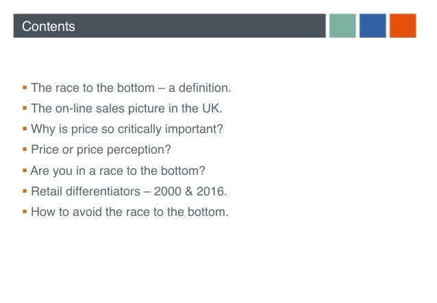
Task: Click the "Contents" slide title
Action: (x=48, y=27)
